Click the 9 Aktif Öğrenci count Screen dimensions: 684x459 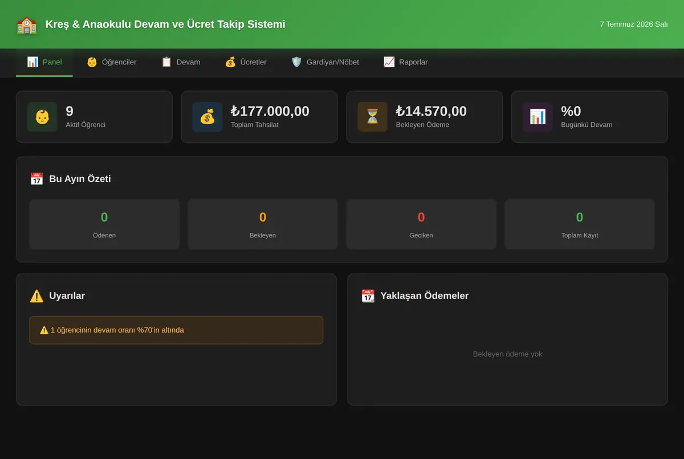click(70, 111)
